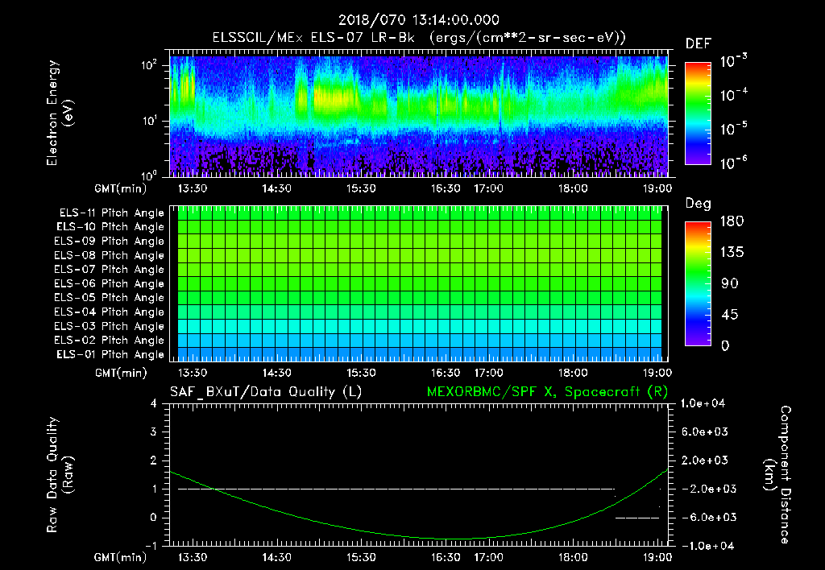Click the Electron Energy (eV) axis label
The width and height of the screenshot is (825, 570).
click(60, 113)
